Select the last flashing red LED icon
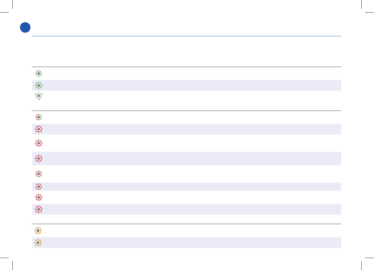The image size is (374, 270). [39, 209]
